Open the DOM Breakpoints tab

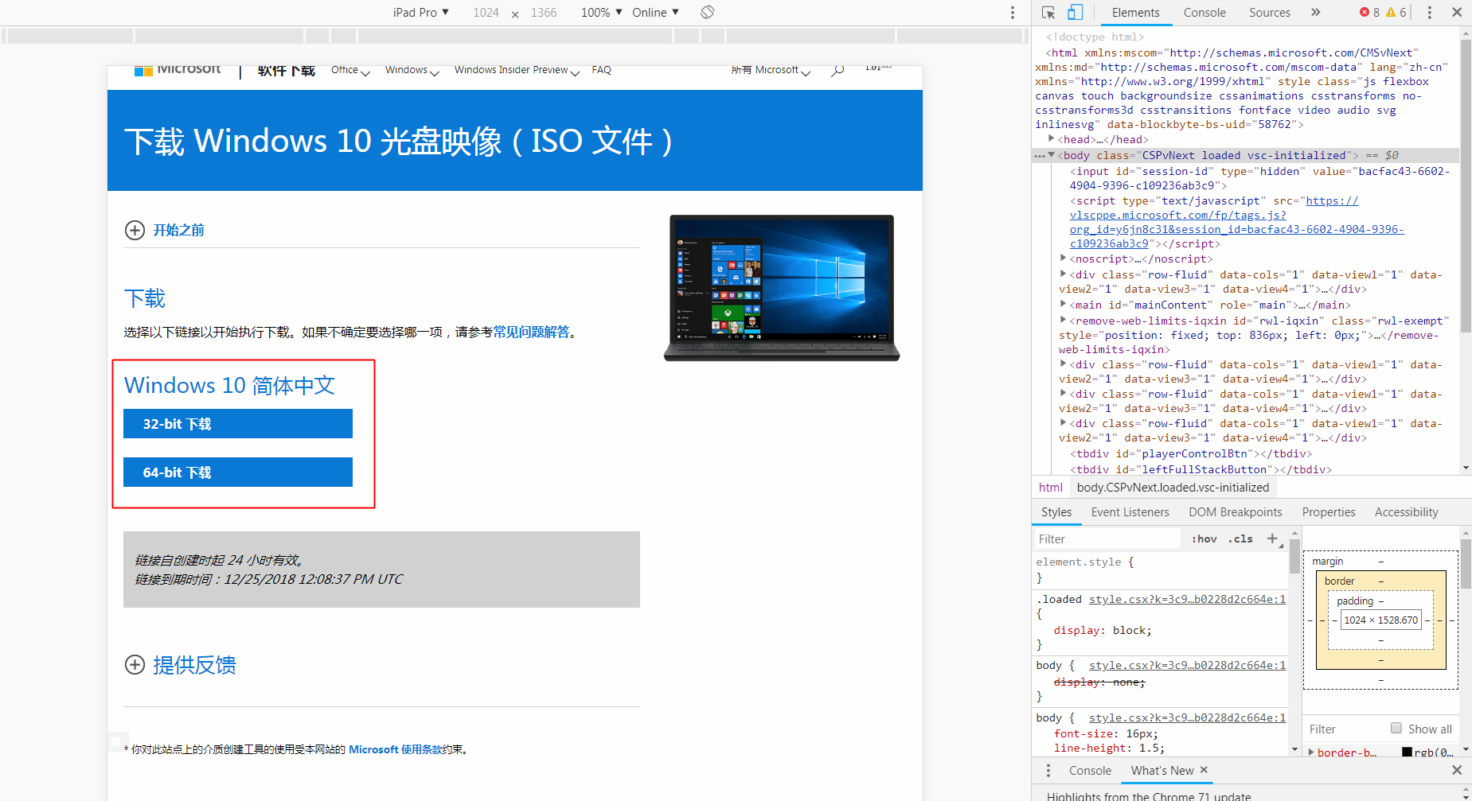pyautogui.click(x=1236, y=512)
